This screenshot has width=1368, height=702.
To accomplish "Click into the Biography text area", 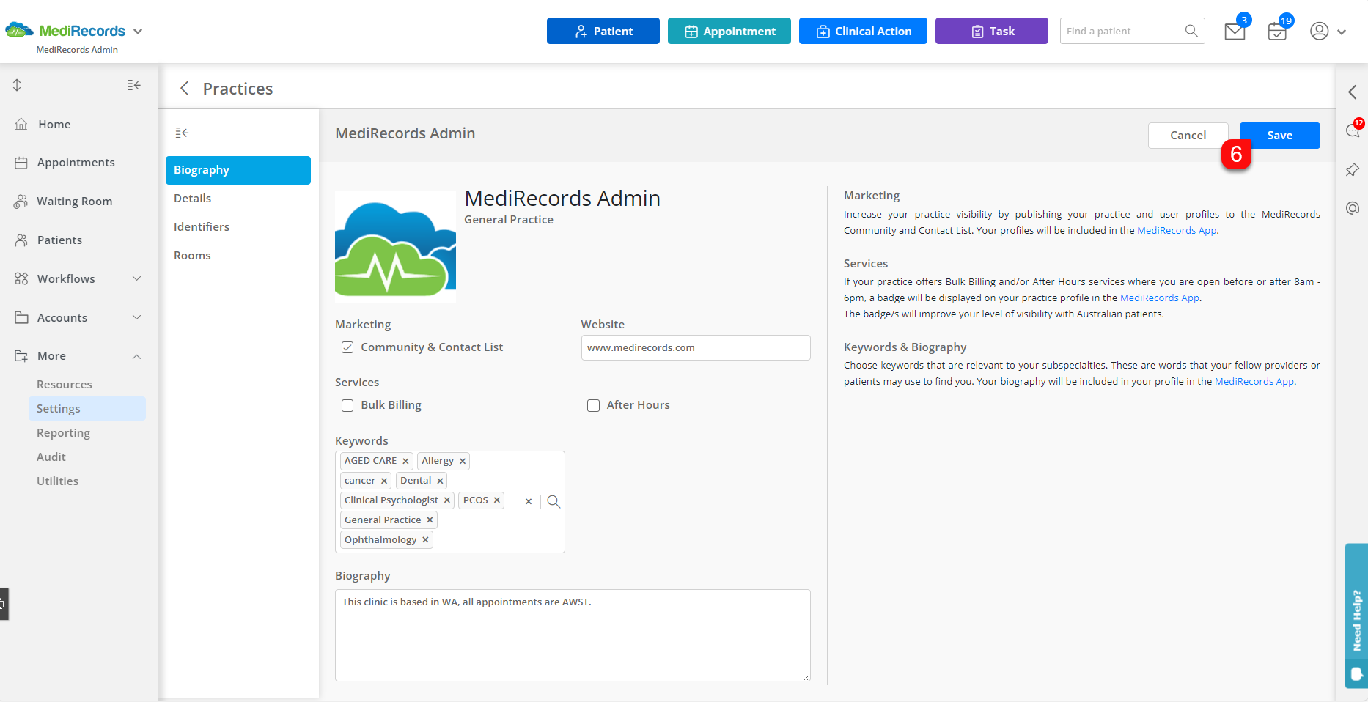I will point(573,635).
